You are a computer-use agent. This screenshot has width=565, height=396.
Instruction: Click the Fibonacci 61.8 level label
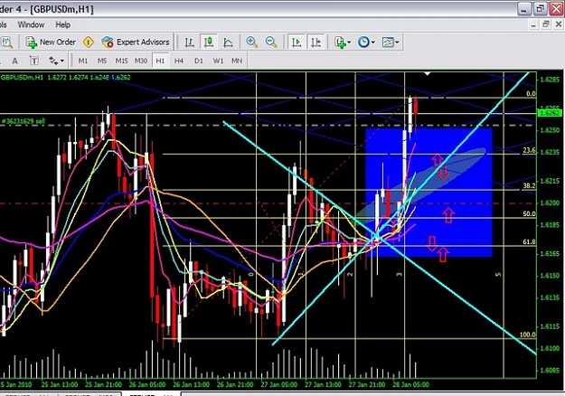point(529,241)
